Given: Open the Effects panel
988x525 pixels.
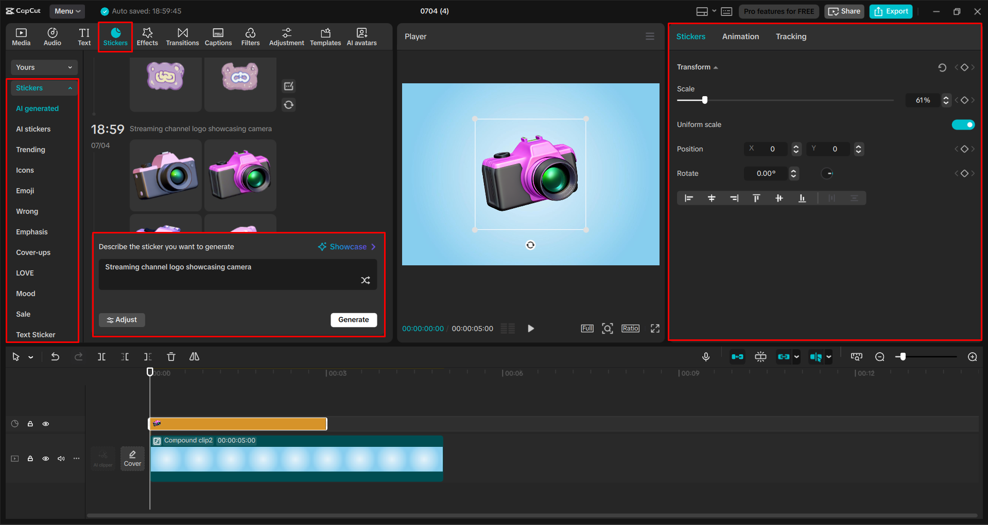Looking at the screenshot, I should pos(148,36).
